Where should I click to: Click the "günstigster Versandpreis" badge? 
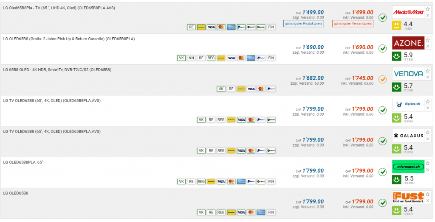(353, 24)
